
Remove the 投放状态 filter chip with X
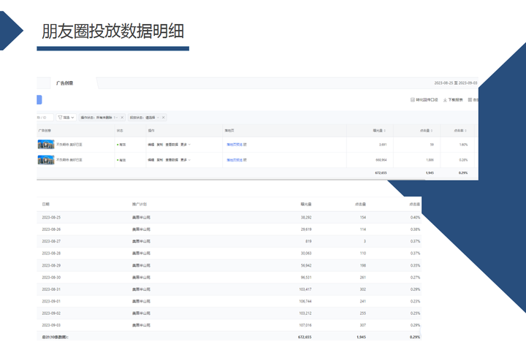click(x=164, y=117)
